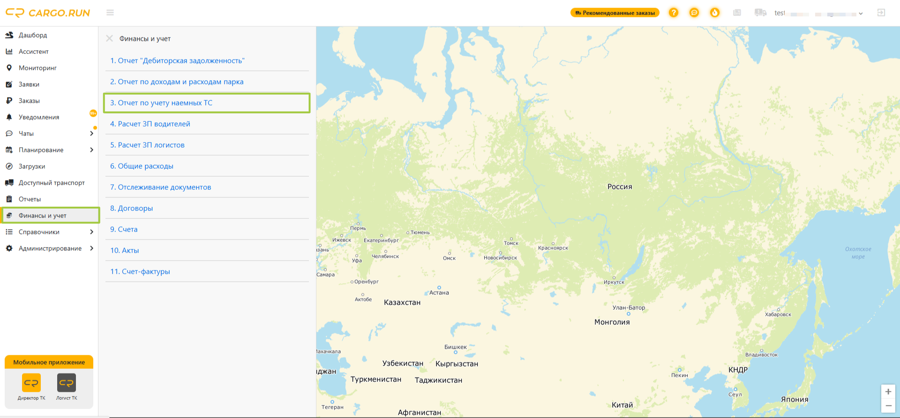Screen dimensions: 900x418
Task: Click the logout icon in the header
Action: click(881, 13)
